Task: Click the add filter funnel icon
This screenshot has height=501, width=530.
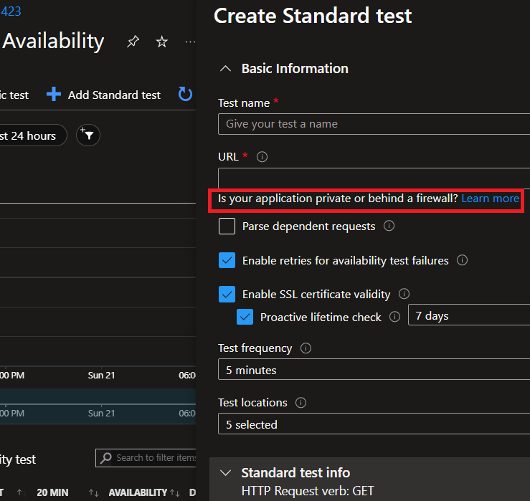Action: click(x=88, y=135)
